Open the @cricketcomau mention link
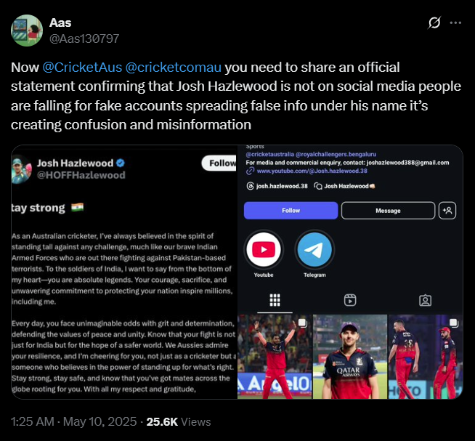 [x=174, y=68]
